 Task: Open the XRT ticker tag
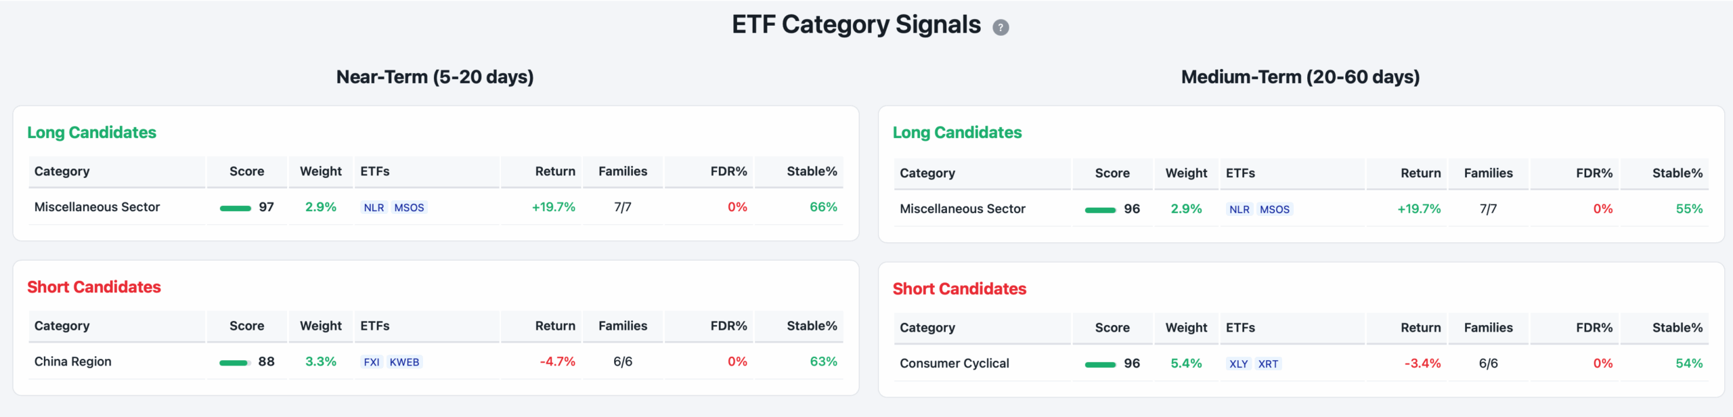coord(1268,364)
